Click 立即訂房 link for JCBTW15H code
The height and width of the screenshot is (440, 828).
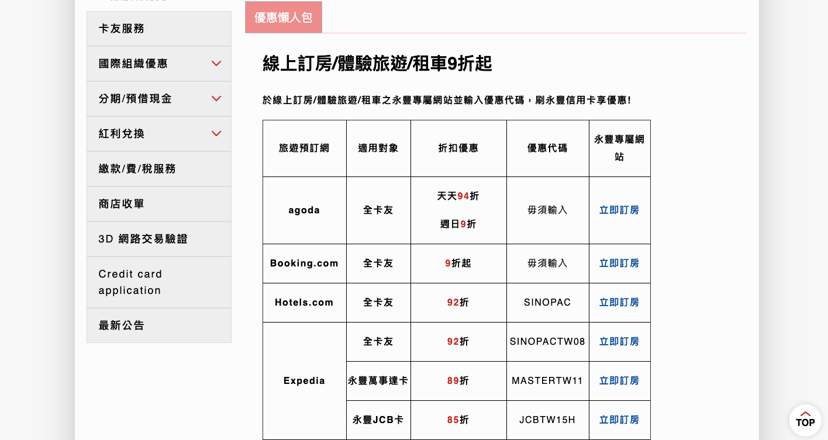[619, 420]
